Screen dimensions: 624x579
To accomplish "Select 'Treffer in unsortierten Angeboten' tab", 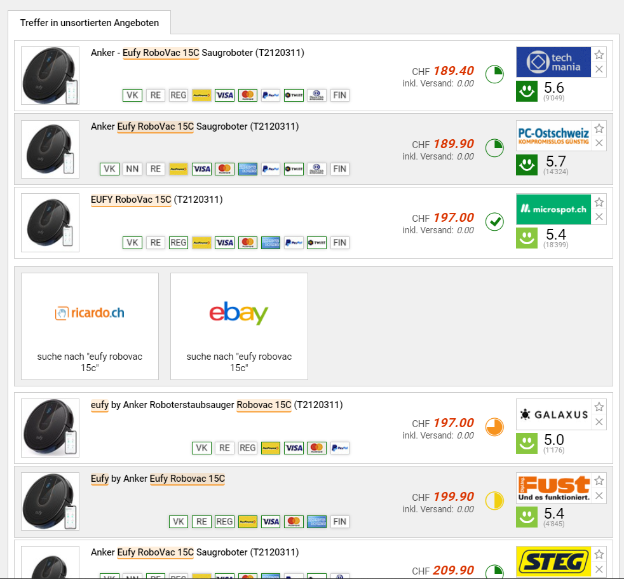I will point(90,23).
